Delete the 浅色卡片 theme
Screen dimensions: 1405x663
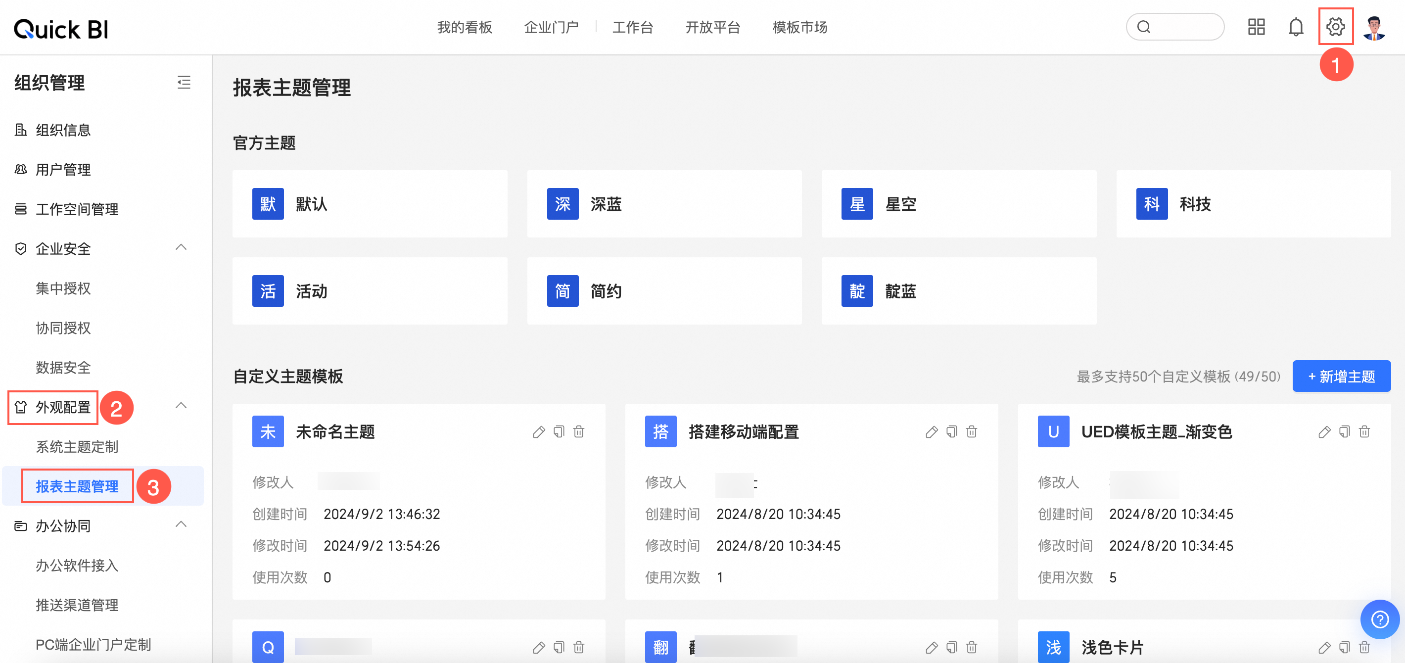[1363, 647]
